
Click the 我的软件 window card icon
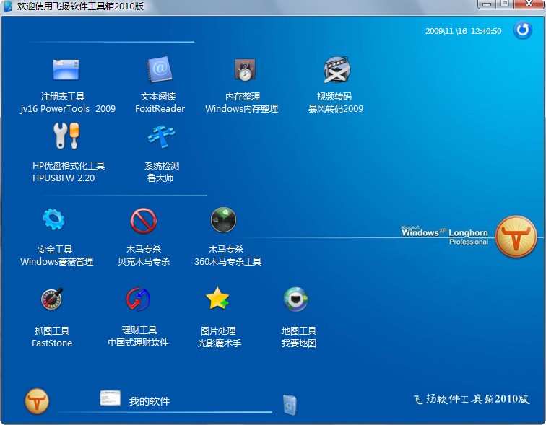110,398
